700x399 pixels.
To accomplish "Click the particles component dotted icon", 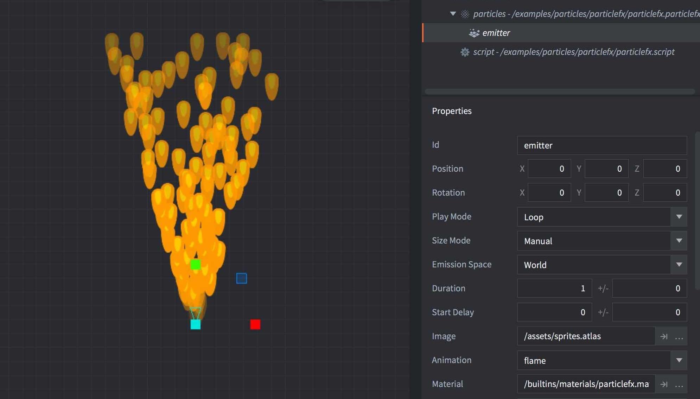I will click(x=465, y=14).
